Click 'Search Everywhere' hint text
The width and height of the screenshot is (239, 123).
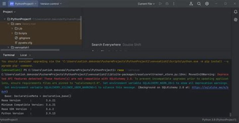[x=106, y=45]
